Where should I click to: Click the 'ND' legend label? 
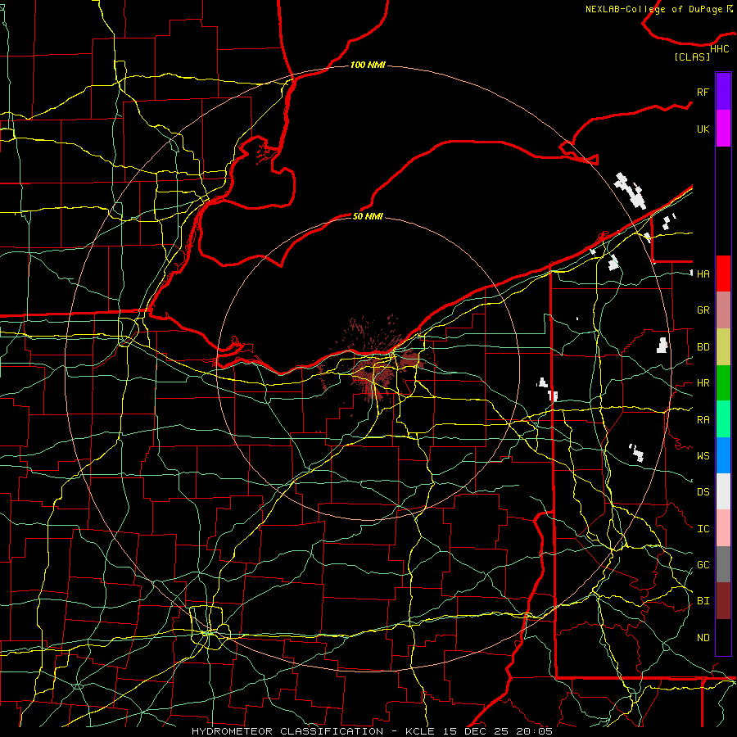(x=703, y=637)
